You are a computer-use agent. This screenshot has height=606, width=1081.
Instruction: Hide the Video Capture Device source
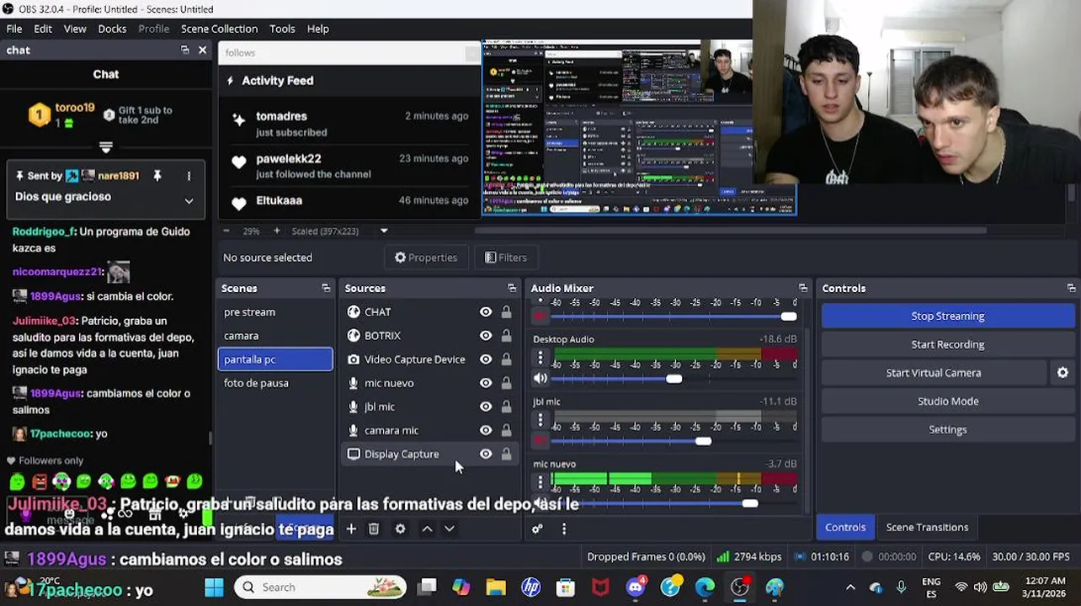486,359
